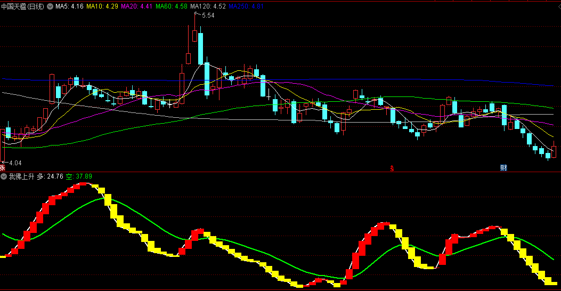Click the MA60: 4.58 label

[172, 6]
